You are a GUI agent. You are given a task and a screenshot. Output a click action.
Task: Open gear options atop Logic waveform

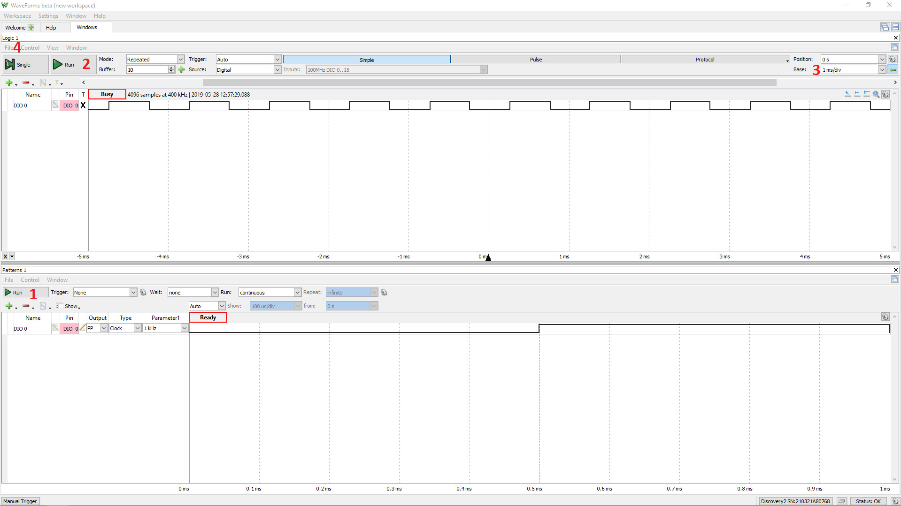(885, 94)
